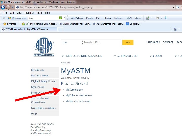Click the Bing search input box

tap(43, 18)
